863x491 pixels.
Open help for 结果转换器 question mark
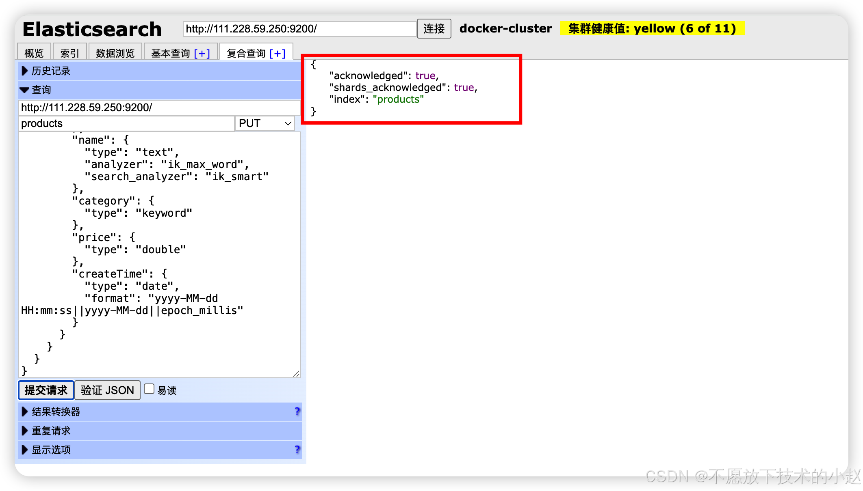click(x=297, y=411)
